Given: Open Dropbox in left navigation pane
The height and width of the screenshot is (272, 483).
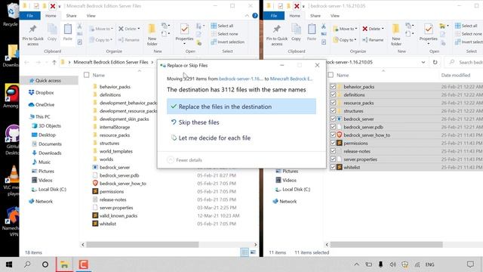Looking at the screenshot, I should coord(41,92).
